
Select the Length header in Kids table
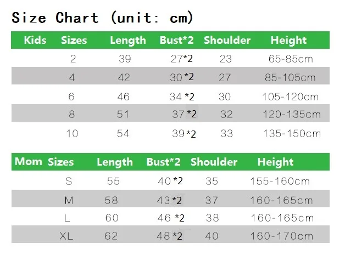coord(128,41)
